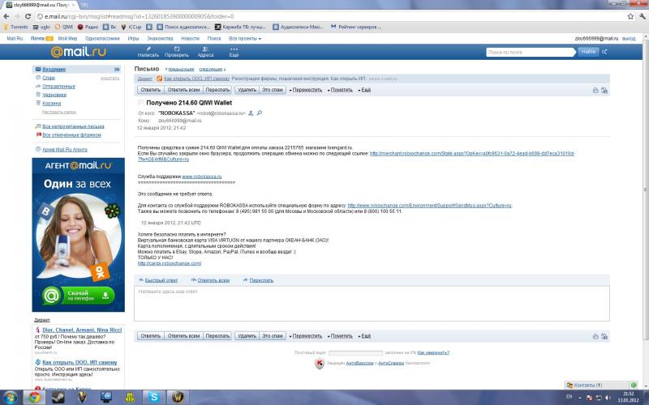649x405 pixels.
Task: Open Входящие inbox folder
Action: pos(54,70)
